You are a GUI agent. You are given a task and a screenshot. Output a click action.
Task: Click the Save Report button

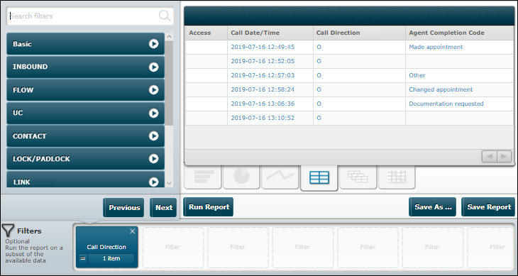(x=489, y=207)
